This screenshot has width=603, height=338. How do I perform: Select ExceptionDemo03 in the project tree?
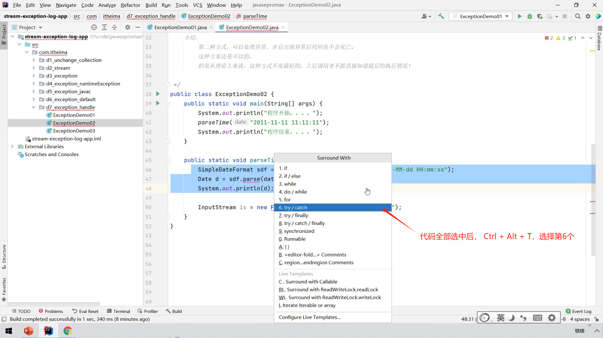point(74,131)
